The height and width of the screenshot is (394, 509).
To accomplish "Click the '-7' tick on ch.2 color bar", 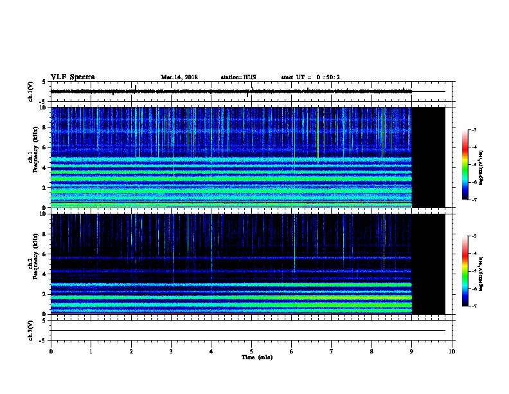I will (474, 306).
